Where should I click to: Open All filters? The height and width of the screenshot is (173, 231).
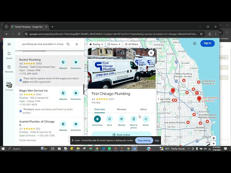point(132,44)
